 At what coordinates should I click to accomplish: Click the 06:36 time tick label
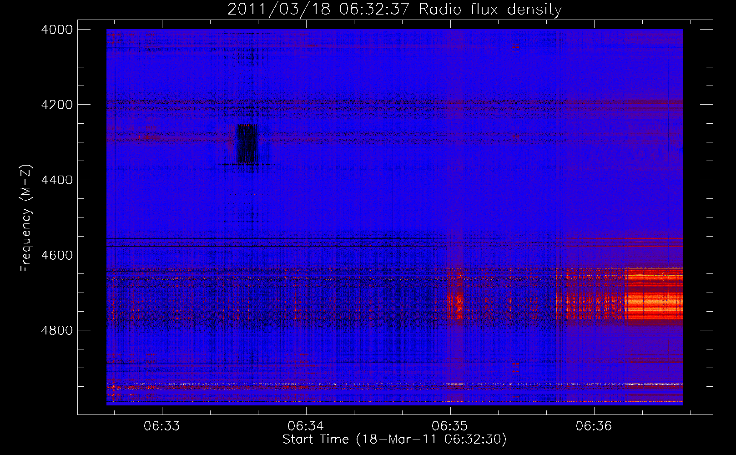(594, 426)
